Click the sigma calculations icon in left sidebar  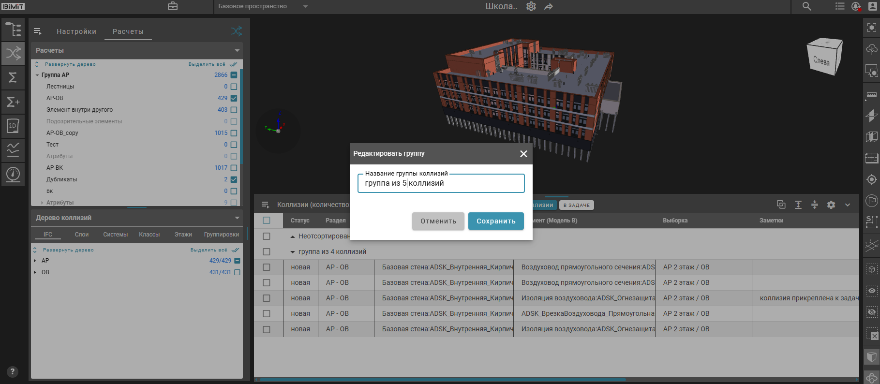[x=13, y=77]
